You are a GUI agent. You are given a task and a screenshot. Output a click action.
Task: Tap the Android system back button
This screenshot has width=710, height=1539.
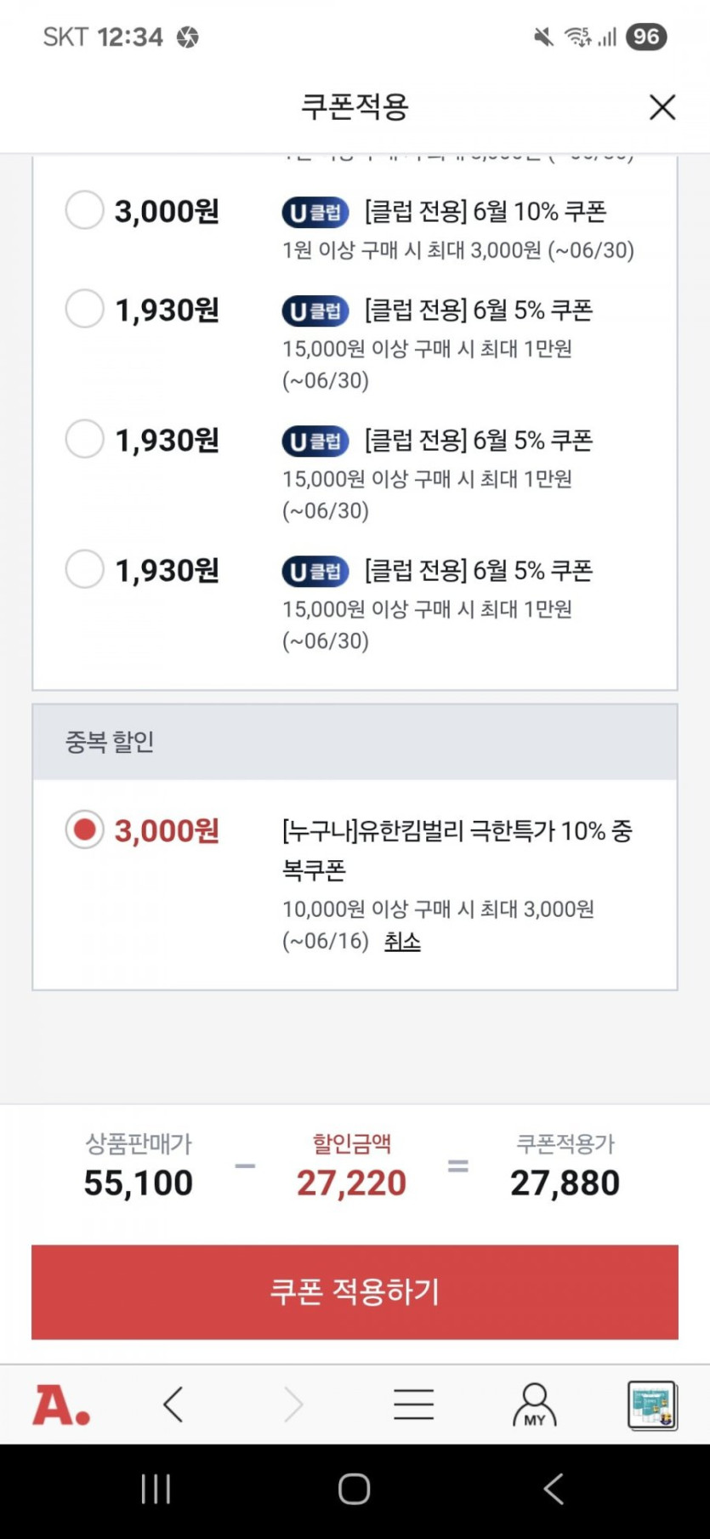pyautogui.click(x=554, y=1489)
